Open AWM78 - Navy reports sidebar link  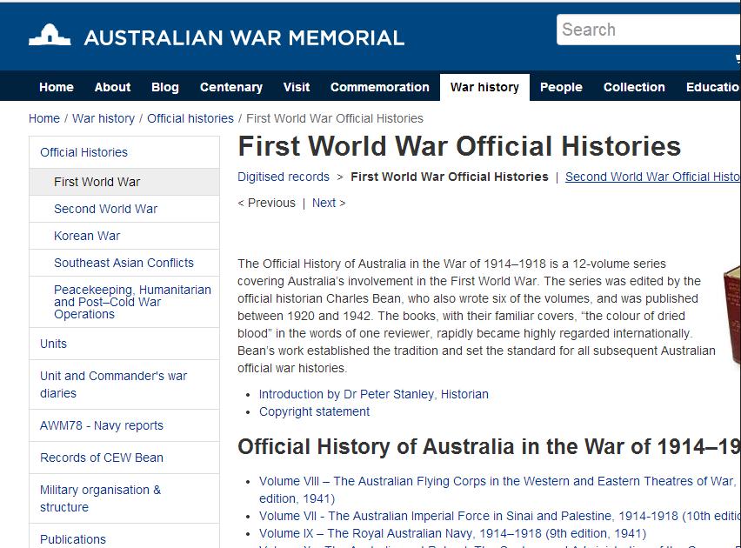(124, 425)
